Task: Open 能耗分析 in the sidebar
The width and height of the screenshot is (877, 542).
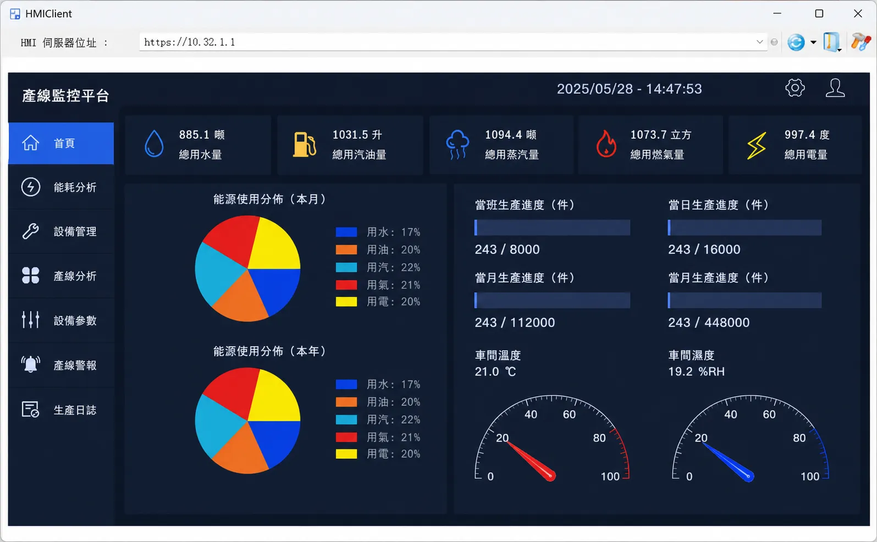Action: [61, 187]
